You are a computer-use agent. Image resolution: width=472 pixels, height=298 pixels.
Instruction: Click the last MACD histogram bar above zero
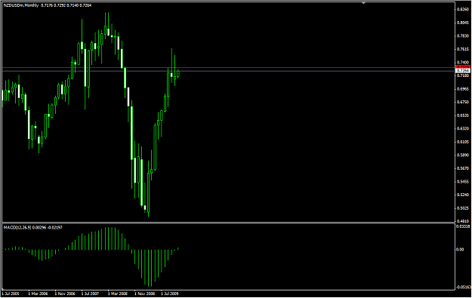(x=178, y=249)
